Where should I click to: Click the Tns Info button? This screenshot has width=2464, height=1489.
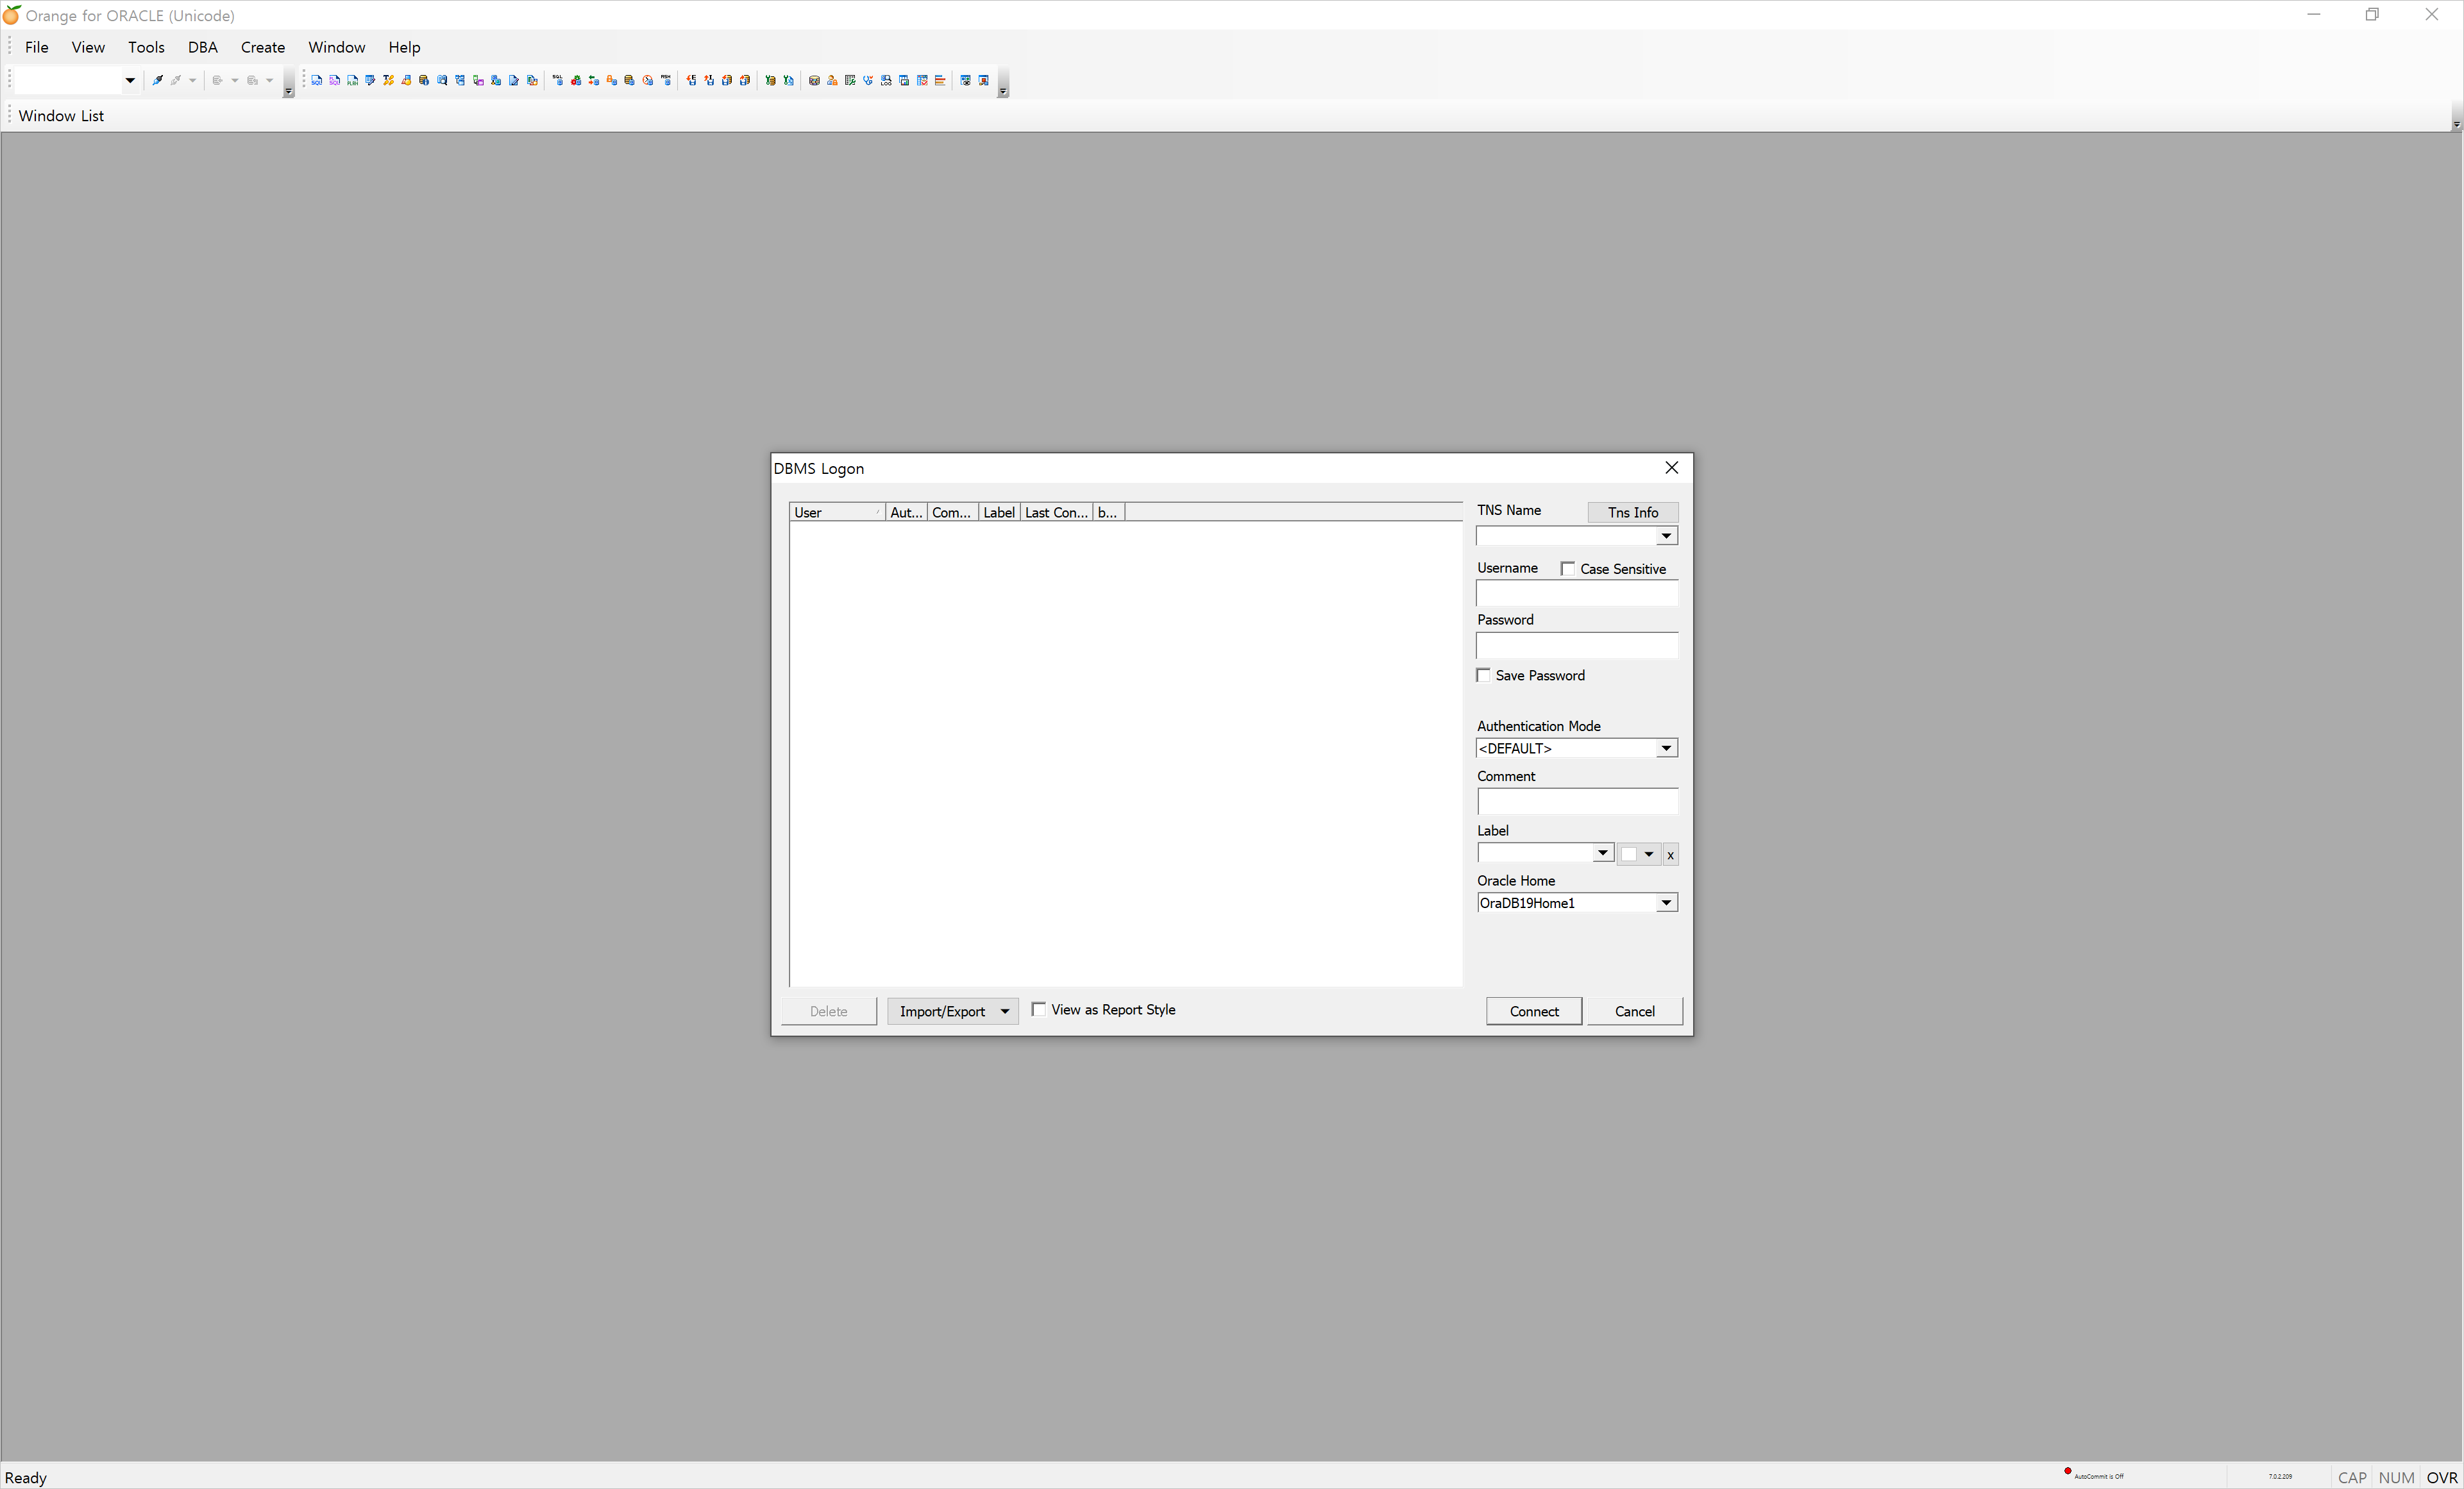[x=1632, y=512]
